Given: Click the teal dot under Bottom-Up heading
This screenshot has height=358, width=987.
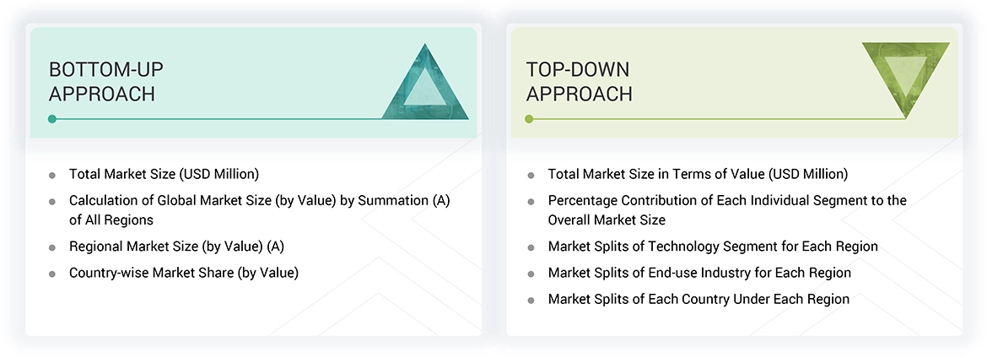Looking at the screenshot, I should 52,119.
